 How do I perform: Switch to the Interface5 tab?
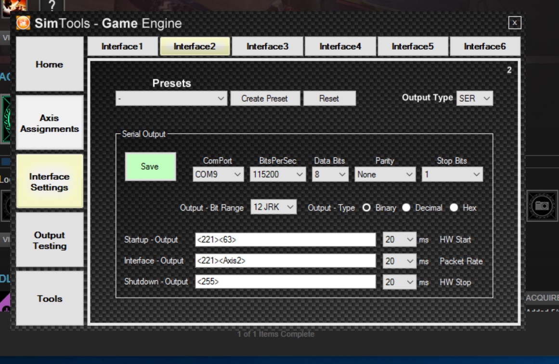click(413, 46)
